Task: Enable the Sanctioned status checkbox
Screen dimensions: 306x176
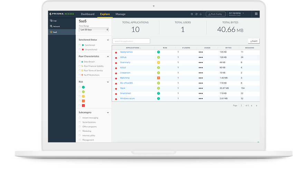Action: (x=80, y=45)
